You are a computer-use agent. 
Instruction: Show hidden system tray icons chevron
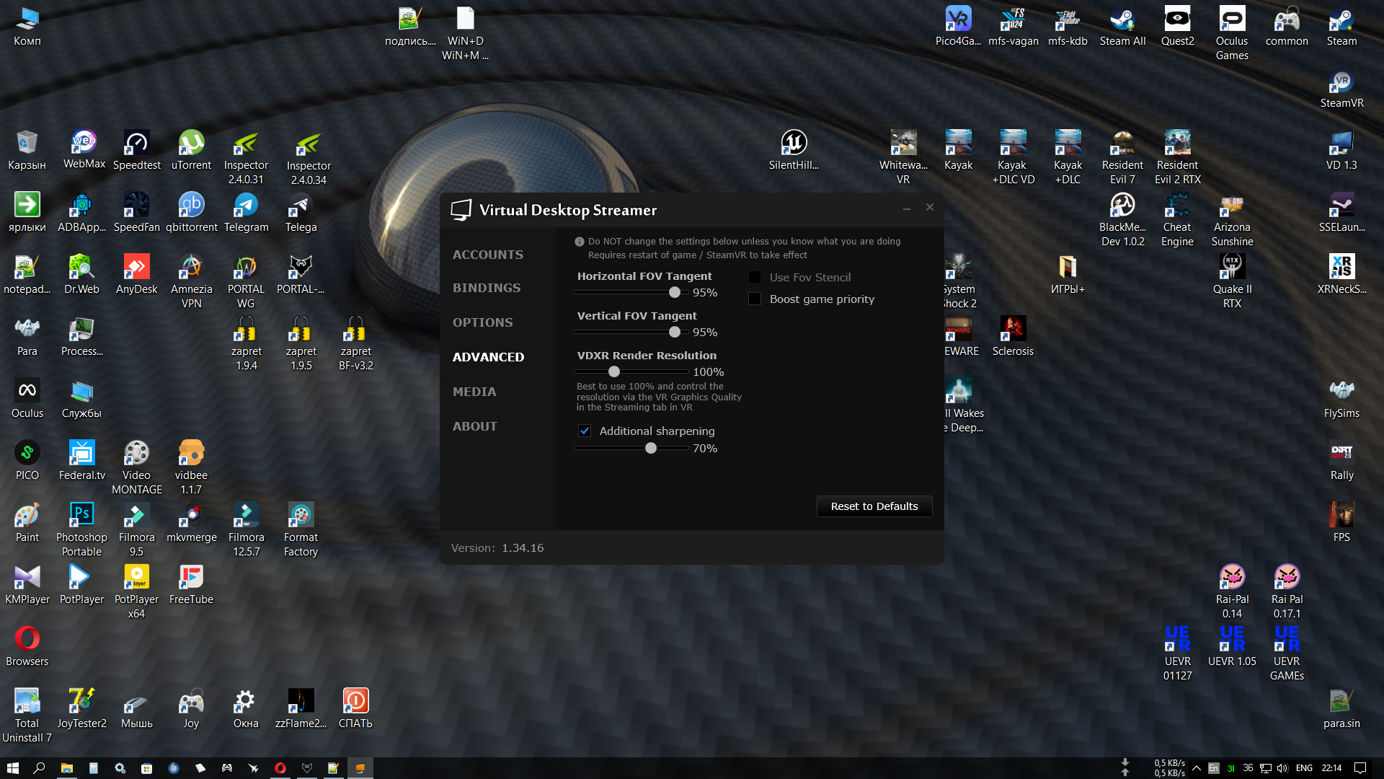(1196, 768)
